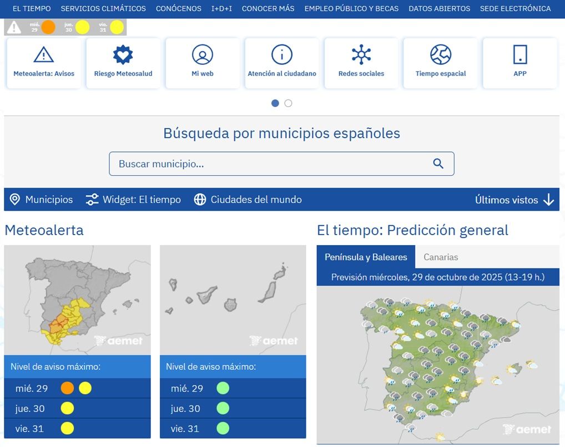
Task: Open SERVICIOS CLIMÁTICOS menu
Action: pyautogui.click(x=103, y=9)
